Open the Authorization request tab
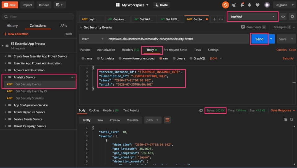This screenshot has height=168, width=297. point(106,50)
